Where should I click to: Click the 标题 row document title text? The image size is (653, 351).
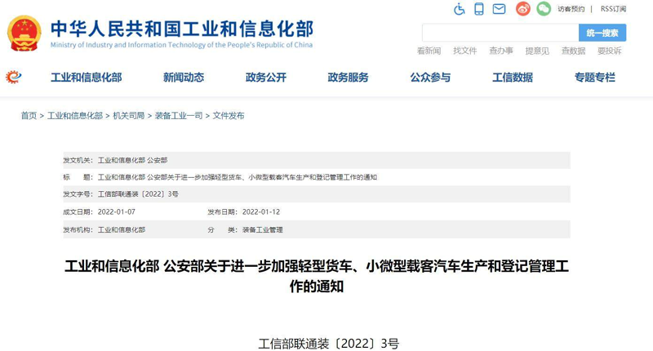(x=238, y=177)
